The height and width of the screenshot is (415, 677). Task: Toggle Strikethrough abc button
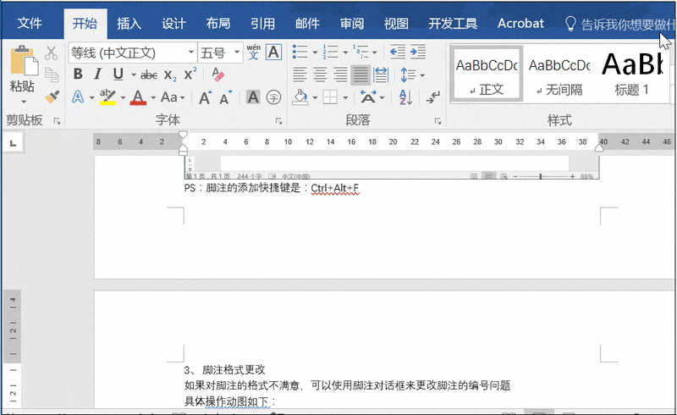click(x=149, y=75)
